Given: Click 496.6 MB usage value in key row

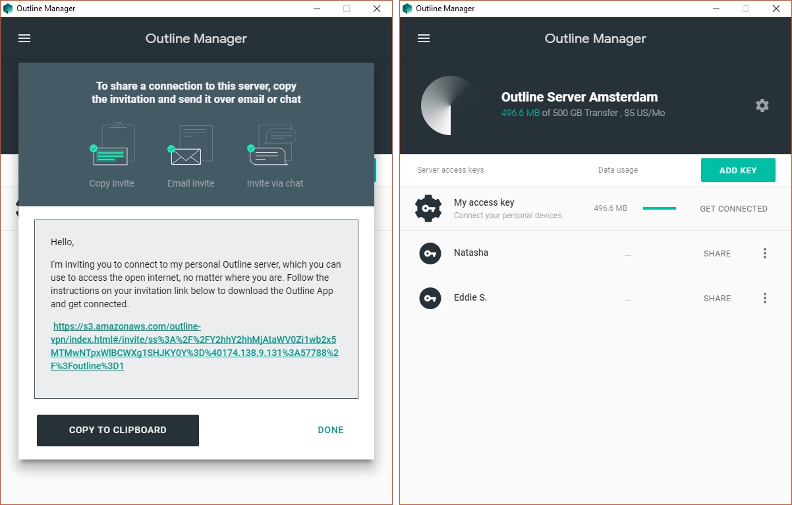Looking at the screenshot, I should 611,208.
